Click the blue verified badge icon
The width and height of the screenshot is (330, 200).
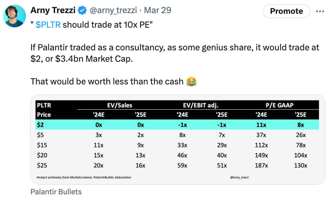coord(82,10)
